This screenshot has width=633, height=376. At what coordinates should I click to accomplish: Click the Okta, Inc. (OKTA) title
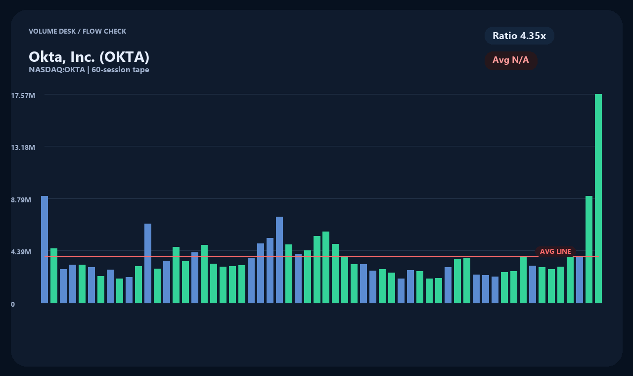[89, 57]
